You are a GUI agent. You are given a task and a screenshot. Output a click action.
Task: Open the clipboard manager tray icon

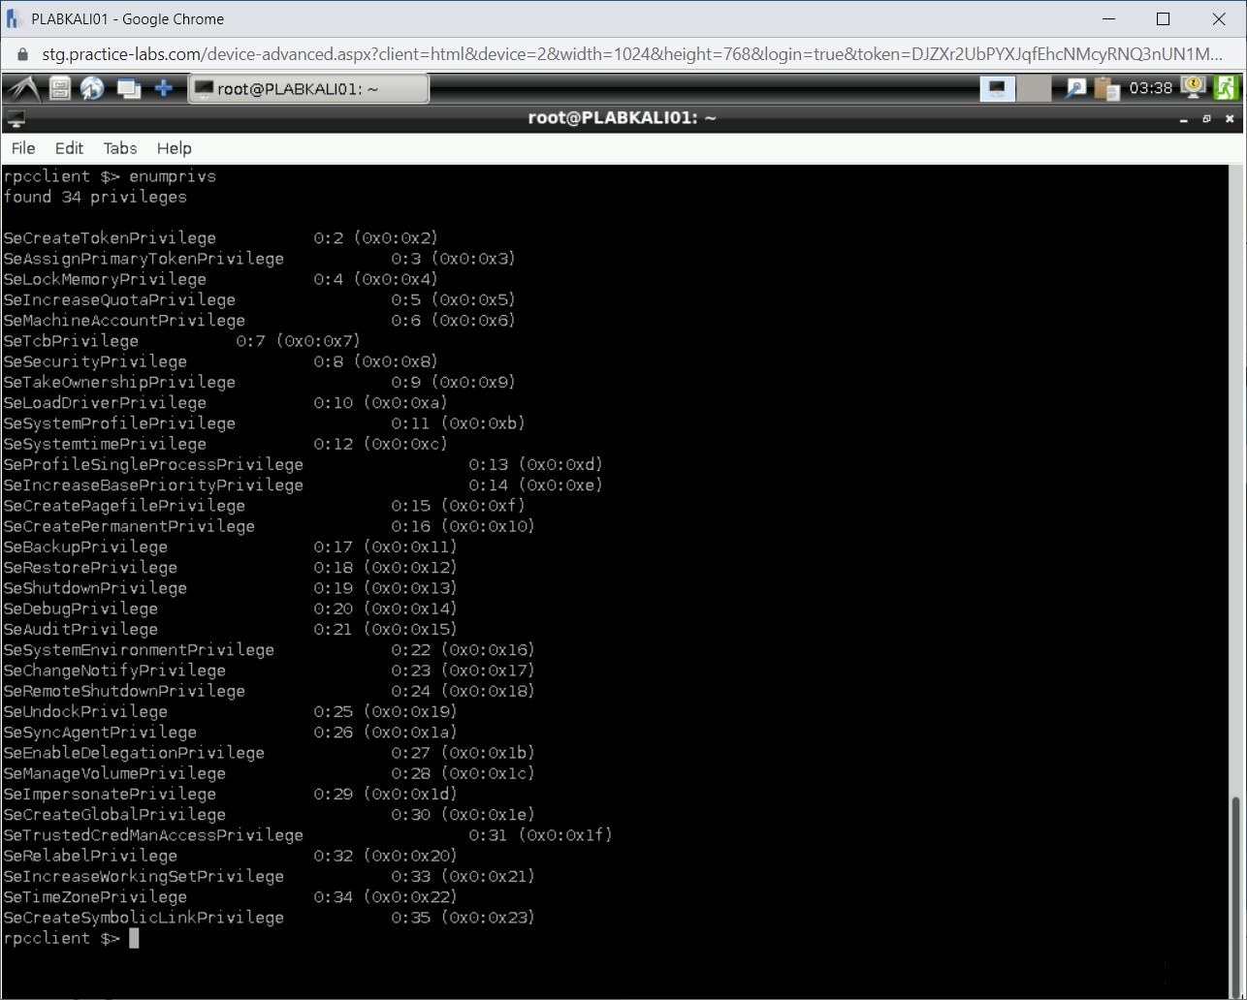coord(1106,88)
